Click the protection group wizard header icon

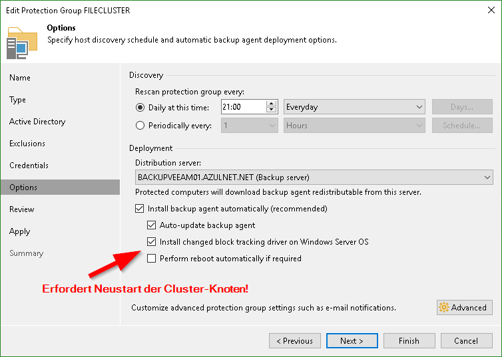pyautogui.click(x=22, y=43)
